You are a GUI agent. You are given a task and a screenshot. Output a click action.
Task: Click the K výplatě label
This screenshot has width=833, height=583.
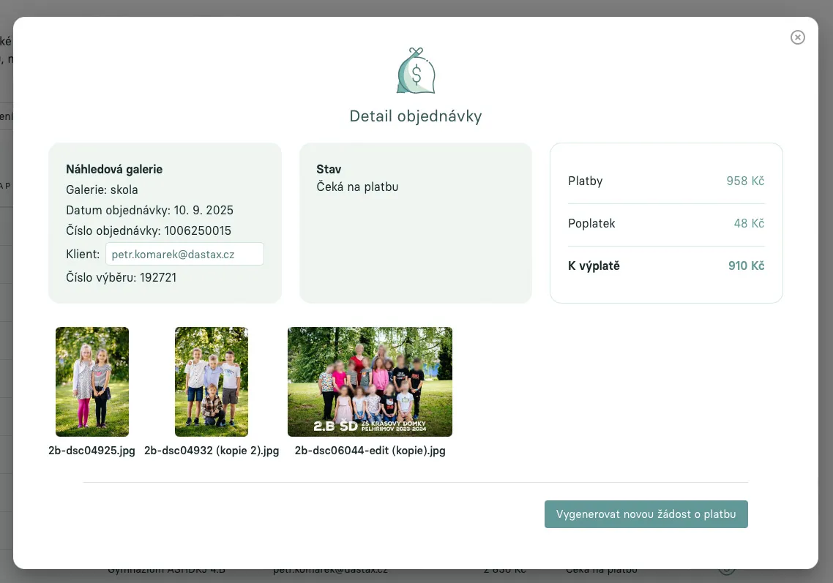(x=594, y=266)
